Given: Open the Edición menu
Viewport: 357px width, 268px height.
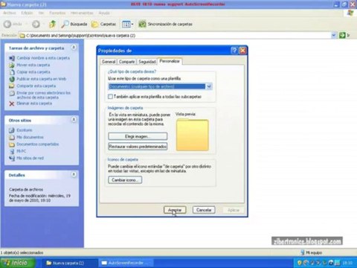Looking at the screenshot, I should 27,13.
